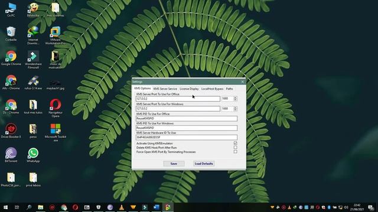Viewport: 378px width, 212px height.
Task: Click the Load Defaults button
Action: [204, 164]
